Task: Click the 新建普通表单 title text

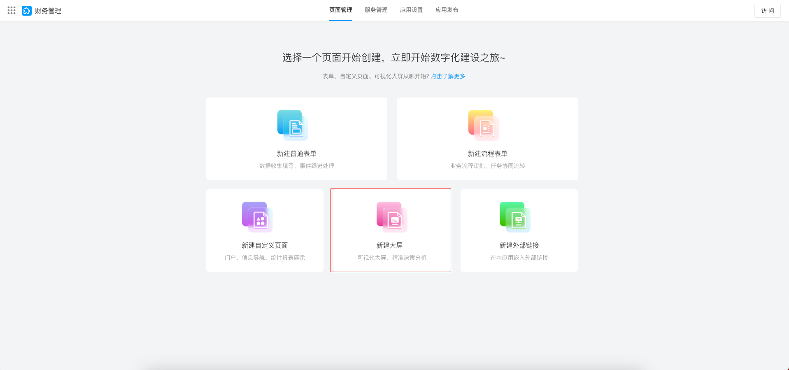Action: (x=296, y=154)
